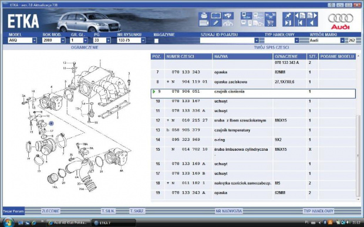
Task: Click the skip-to-first arrow icon
Action: click(300, 23)
